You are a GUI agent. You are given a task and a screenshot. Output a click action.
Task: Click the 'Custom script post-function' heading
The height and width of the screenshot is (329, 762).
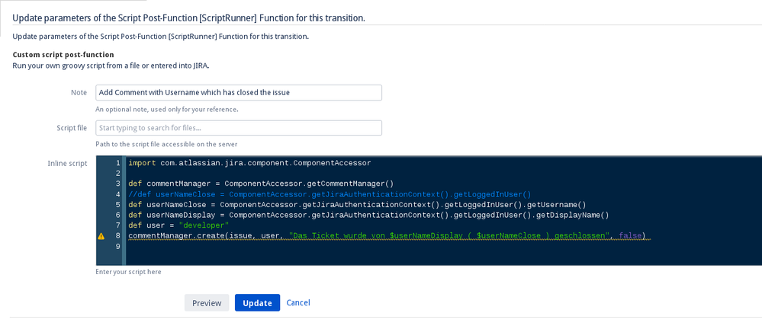(x=63, y=55)
